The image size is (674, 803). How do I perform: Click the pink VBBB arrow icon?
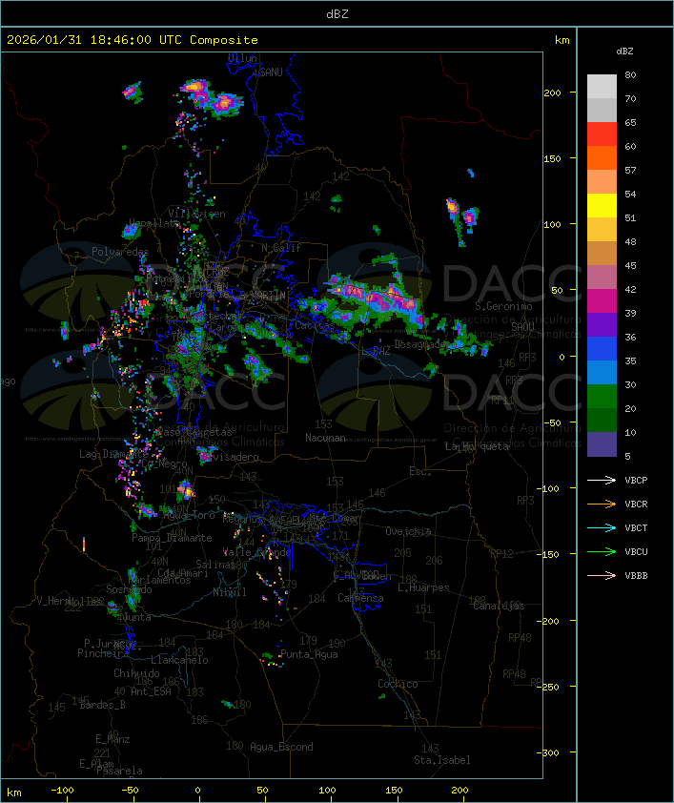point(603,575)
